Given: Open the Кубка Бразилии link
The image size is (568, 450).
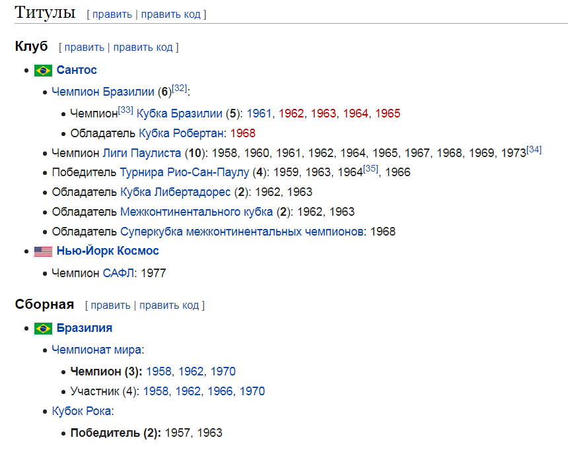Looking at the screenshot, I should coord(179,113).
